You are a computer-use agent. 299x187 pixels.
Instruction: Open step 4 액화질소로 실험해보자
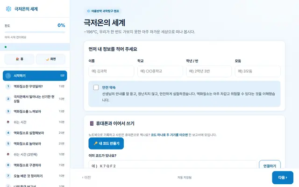pyautogui.click(x=35, y=133)
